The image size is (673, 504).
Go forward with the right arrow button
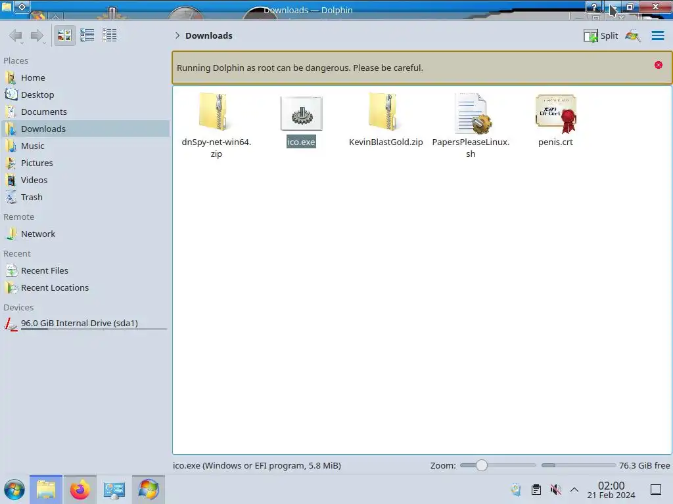(x=37, y=35)
